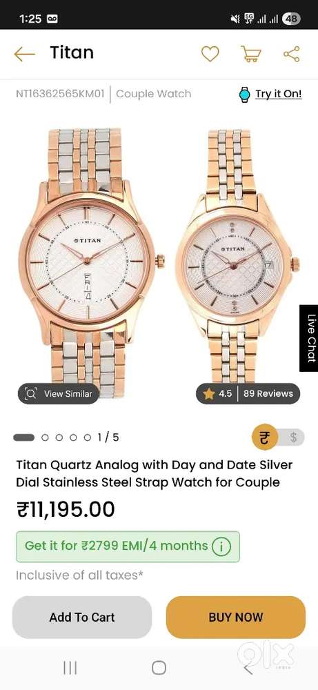Viewport: 318px width, 690px height.
Task: Tap the share icon in header
Action: (x=291, y=54)
